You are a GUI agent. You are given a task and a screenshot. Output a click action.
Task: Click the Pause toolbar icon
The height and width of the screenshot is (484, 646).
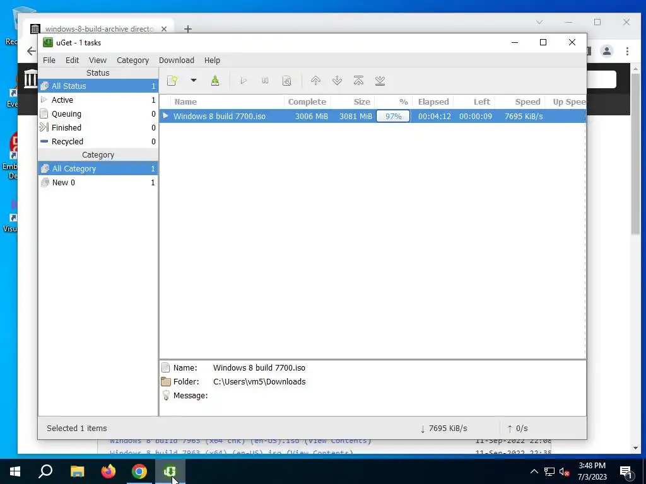tap(265, 81)
